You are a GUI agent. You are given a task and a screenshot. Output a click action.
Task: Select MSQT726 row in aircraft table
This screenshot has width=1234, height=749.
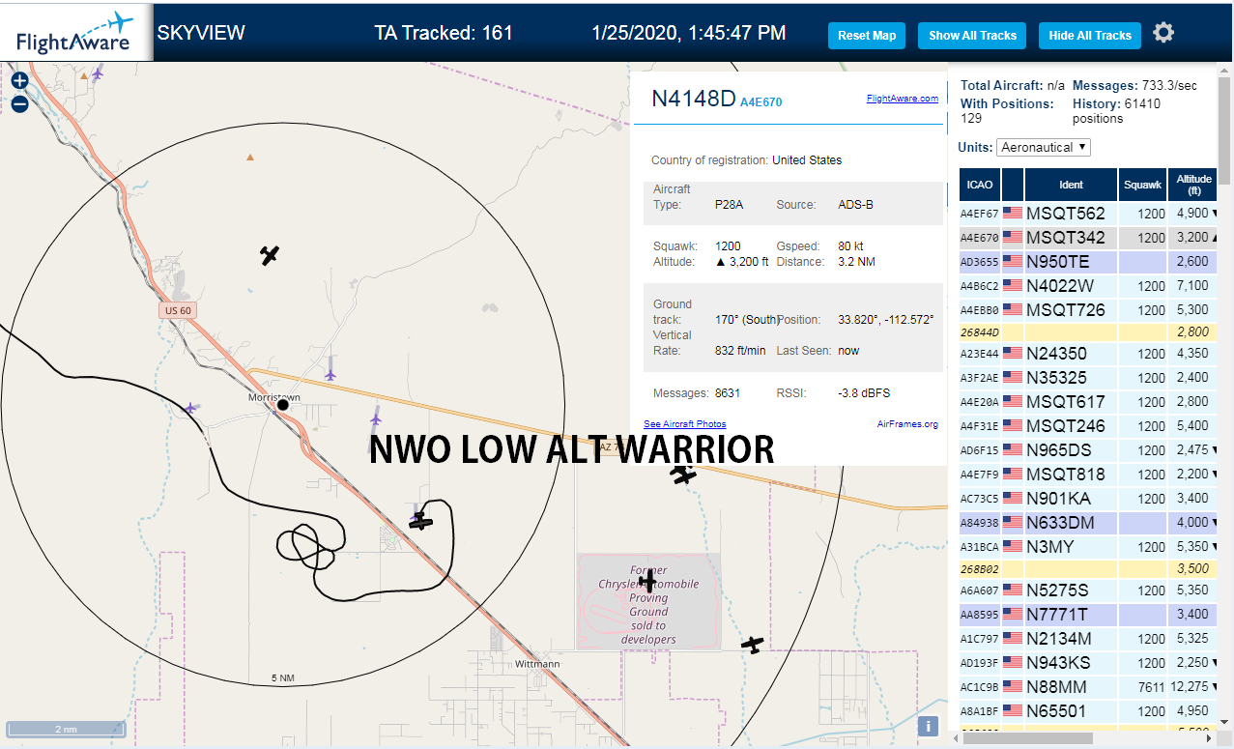pos(1089,309)
